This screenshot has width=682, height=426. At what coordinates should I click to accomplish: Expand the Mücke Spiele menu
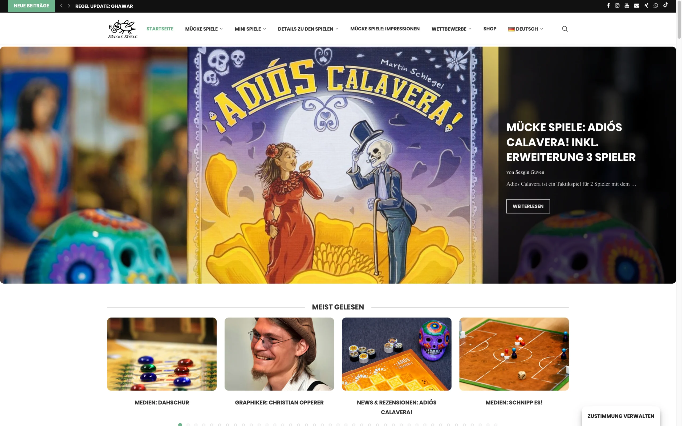pyautogui.click(x=204, y=29)
